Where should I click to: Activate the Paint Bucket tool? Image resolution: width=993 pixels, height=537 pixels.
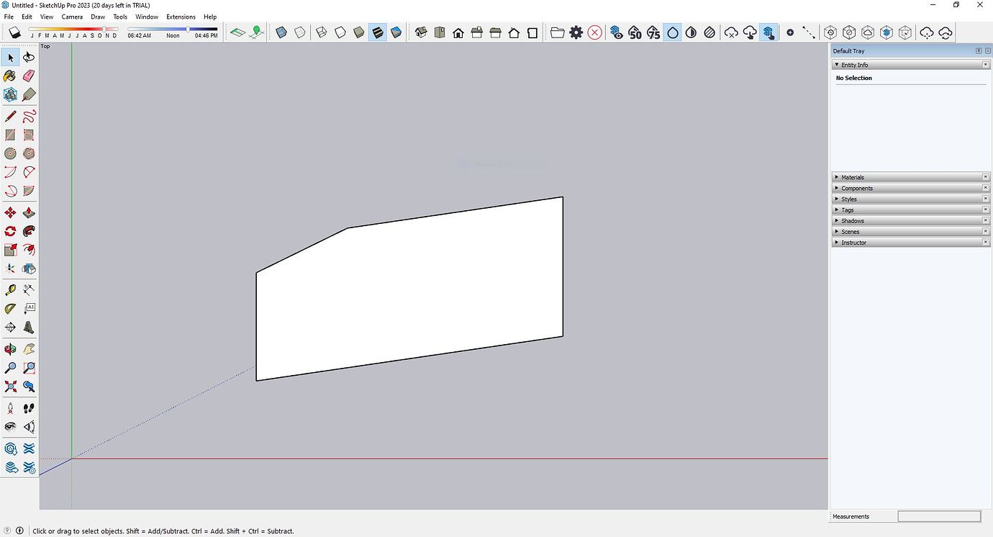click(x=10, y=76)
